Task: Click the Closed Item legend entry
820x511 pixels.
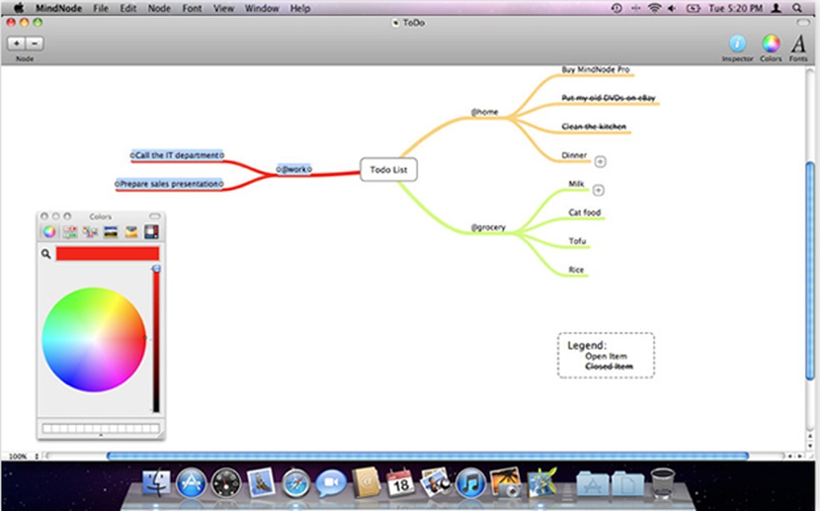Action: [608, 366]
